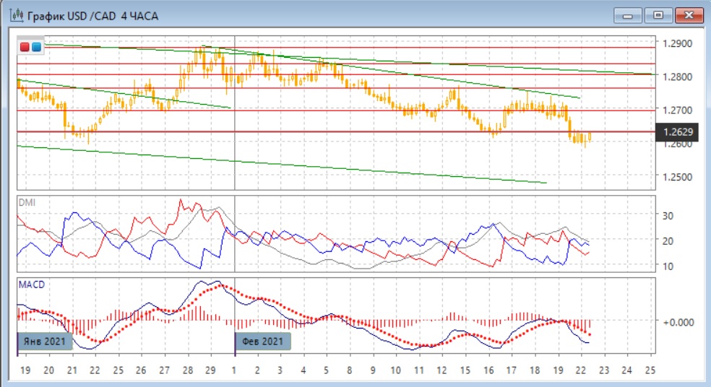This screenshot has height=387, width=711.
Task: Click the DMI scale value 30
Action: [668, 215]
